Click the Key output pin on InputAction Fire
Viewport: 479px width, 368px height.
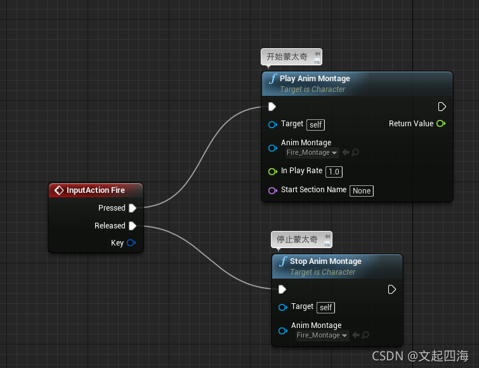(x=131, y=243)
